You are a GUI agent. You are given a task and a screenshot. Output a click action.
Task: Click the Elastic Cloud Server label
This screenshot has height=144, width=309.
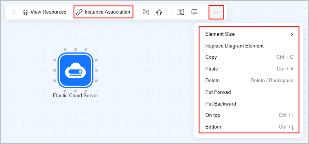(x=76, y=96)
